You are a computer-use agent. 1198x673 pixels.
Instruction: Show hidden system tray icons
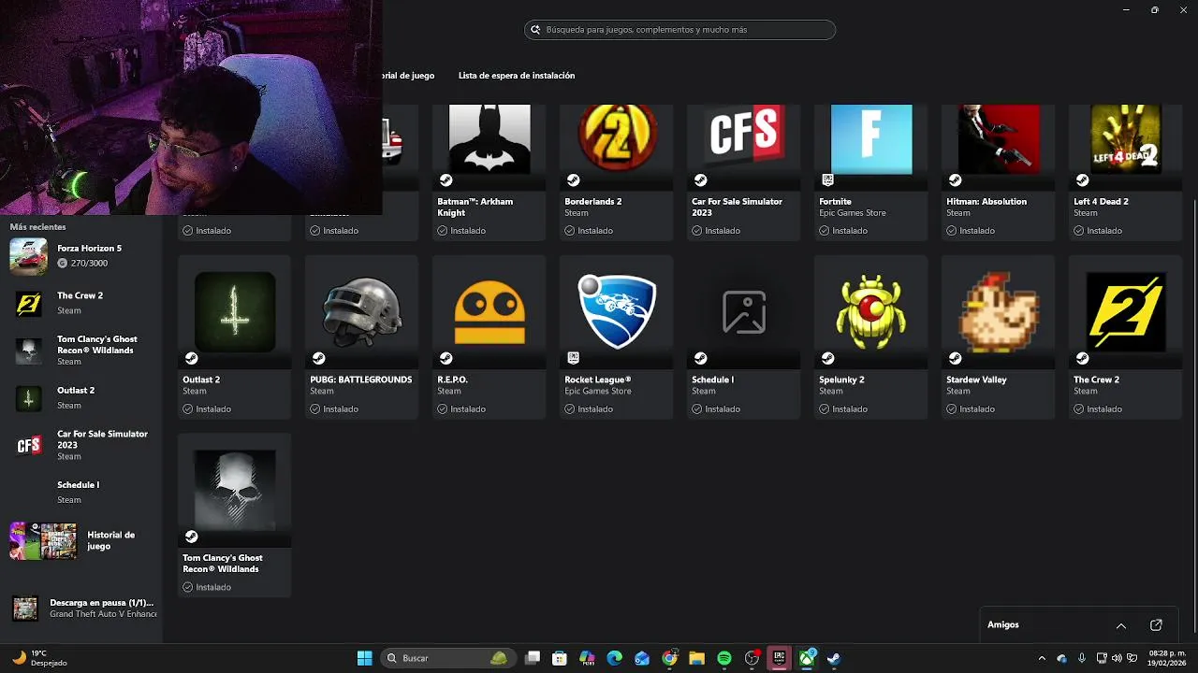(x=1042, y=658)
